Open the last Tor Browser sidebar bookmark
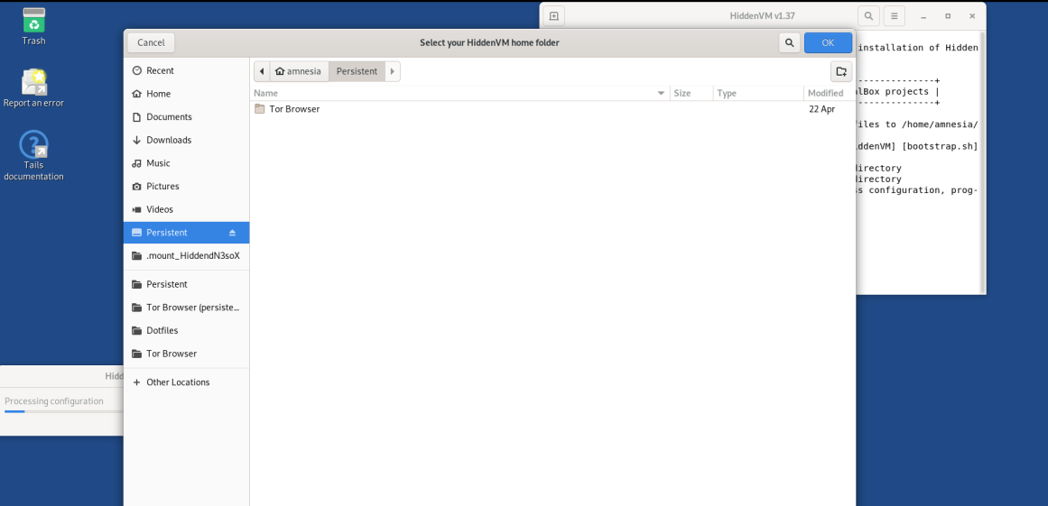This screenshot has width=1048, height=506. (x=187, y=354)
